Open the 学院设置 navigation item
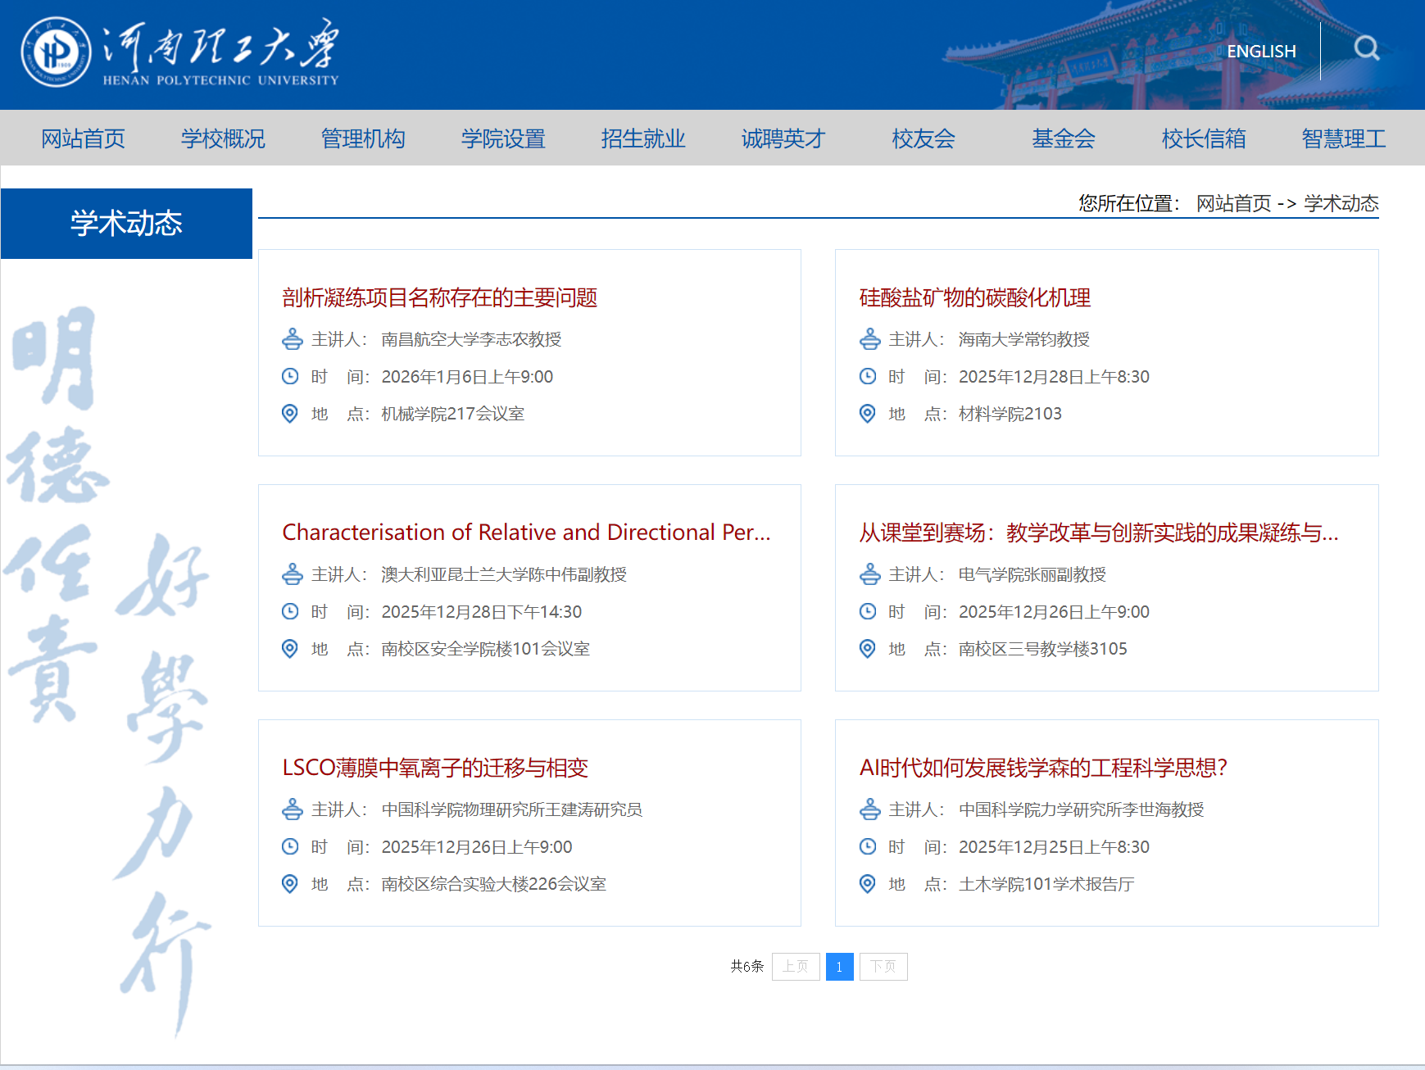1425x1070 pixels. tap(503, 138)
